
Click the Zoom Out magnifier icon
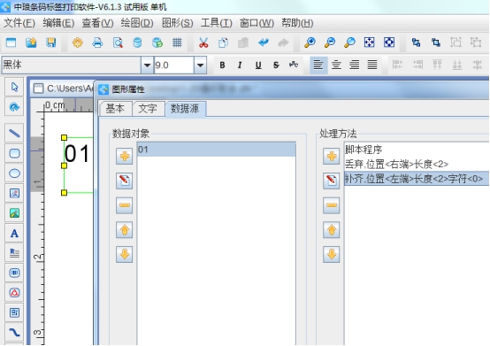(330, 42)
